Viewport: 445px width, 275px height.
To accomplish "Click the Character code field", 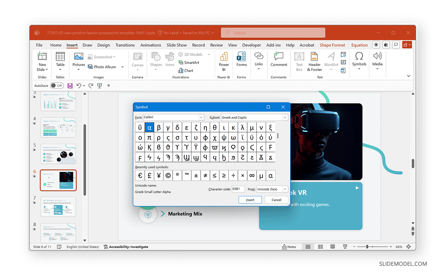I will (238, 189).
